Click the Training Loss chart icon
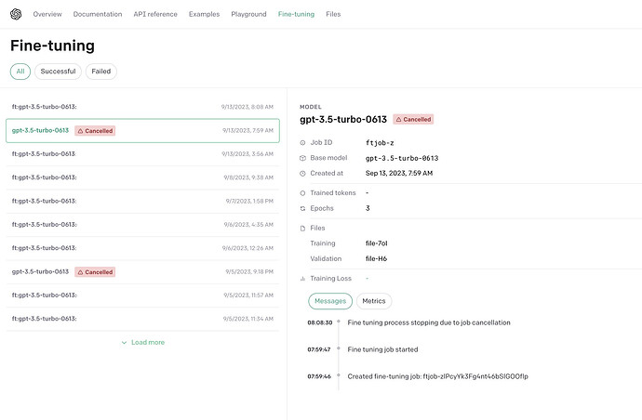This screenshot has width=642, height=420. click(302, 279)
